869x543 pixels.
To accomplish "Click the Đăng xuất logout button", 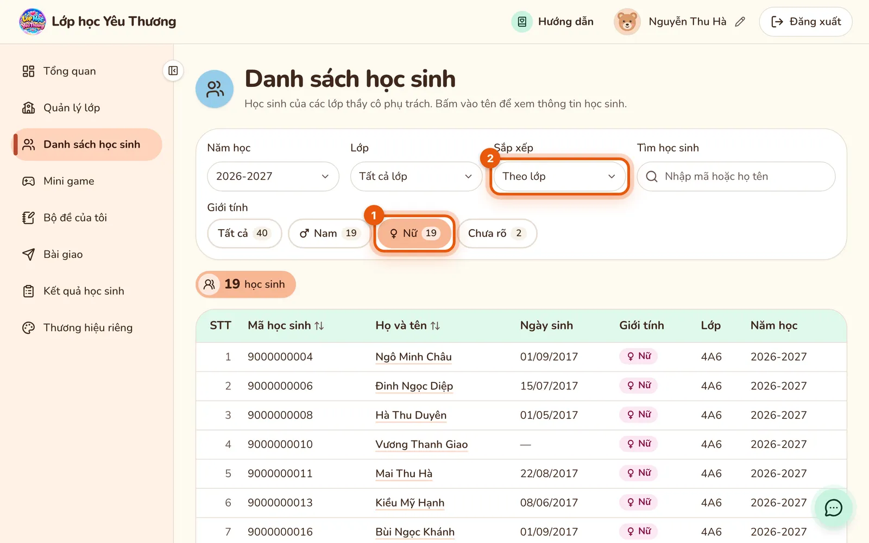I will 805,22.
